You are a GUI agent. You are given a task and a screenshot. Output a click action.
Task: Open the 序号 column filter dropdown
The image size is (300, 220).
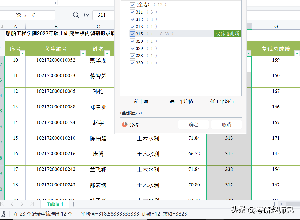23,53
